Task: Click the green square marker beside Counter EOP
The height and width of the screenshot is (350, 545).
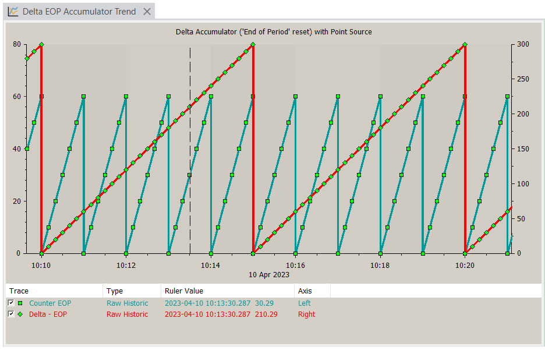Action: [20, 303]
